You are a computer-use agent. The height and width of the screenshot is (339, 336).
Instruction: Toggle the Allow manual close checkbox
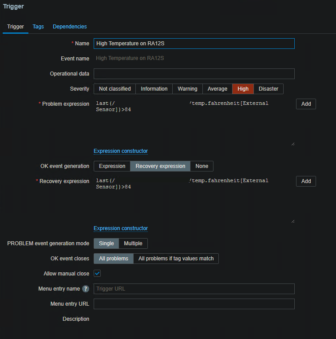(97, 273)
